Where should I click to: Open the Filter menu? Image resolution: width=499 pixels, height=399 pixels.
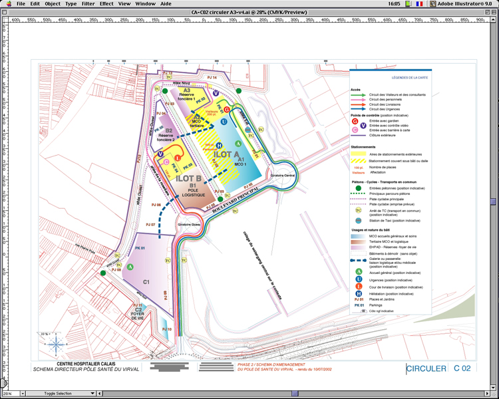(88, 4)
